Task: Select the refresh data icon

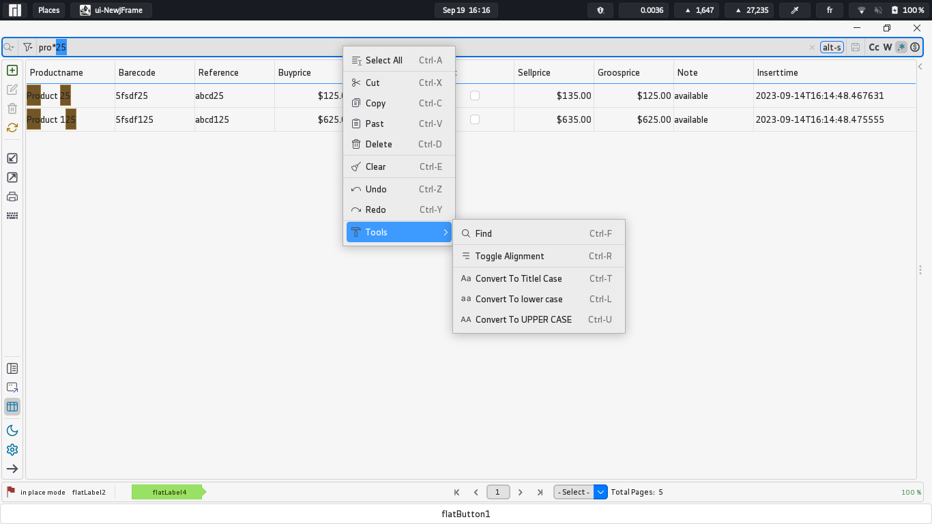Action: (12, 127)
